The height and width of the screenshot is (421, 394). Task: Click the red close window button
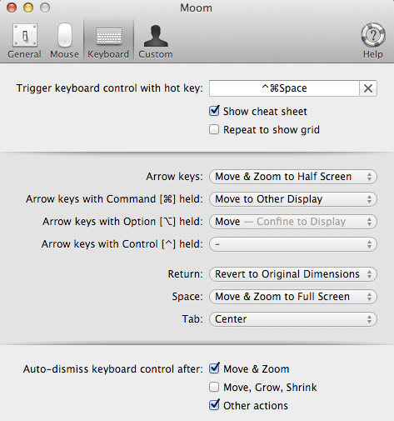[x=12, y=8]
